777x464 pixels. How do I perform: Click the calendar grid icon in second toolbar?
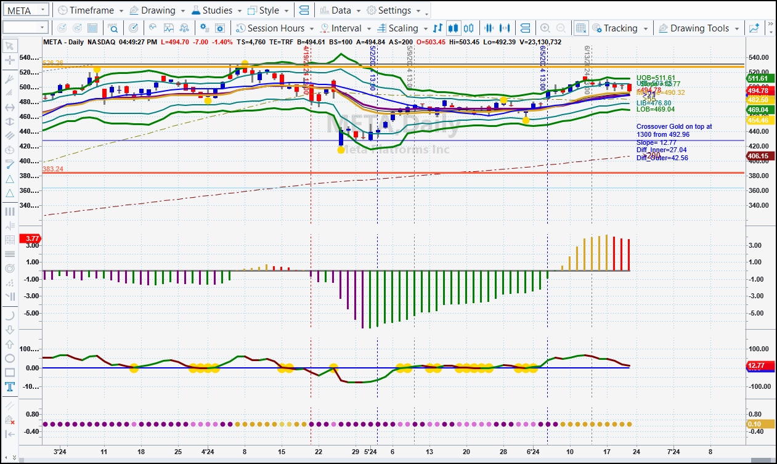[x=92, y=28]
